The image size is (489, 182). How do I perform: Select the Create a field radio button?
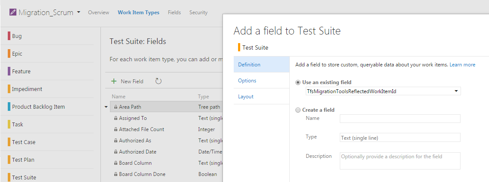point(298,110)
